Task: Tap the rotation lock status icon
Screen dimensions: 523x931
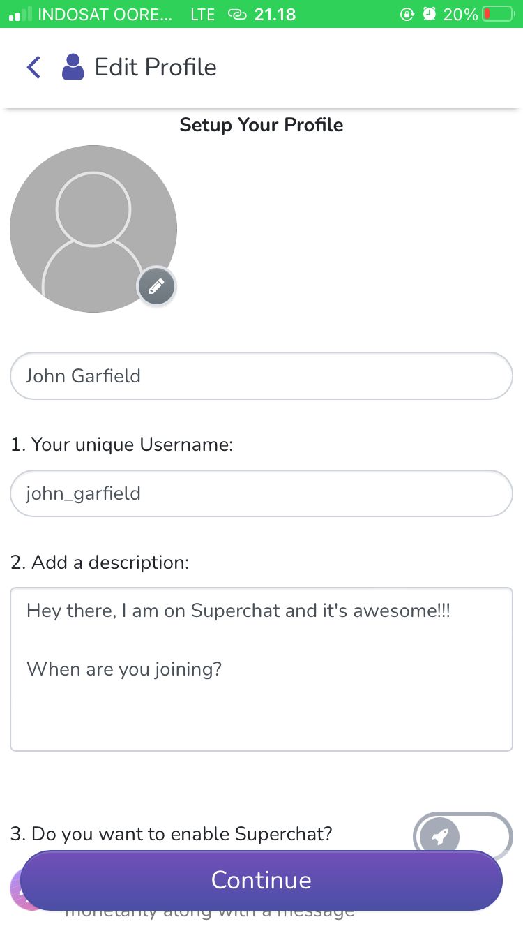Action: (x=407, y=14)
